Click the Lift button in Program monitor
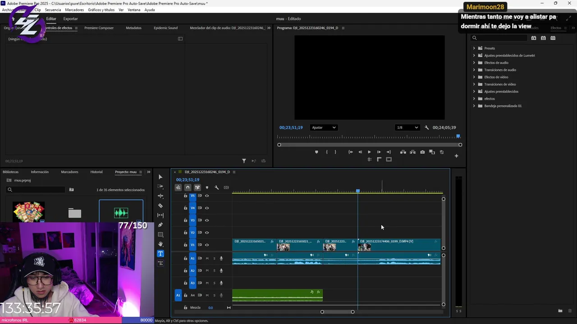Screen dimensions: 577x324 click(x=403, y=152)
